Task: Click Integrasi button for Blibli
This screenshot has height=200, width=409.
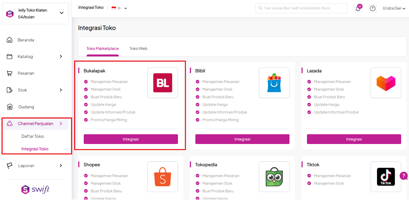Action: point(242,139)
